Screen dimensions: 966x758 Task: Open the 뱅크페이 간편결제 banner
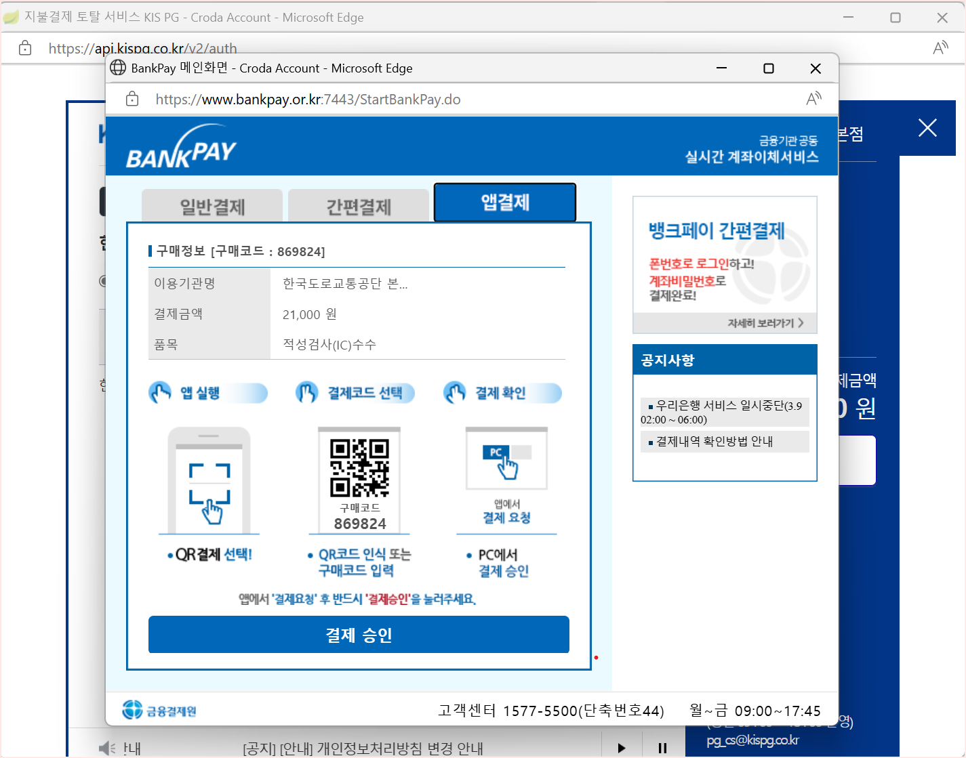pyautogui.click(x=725, y=265)
